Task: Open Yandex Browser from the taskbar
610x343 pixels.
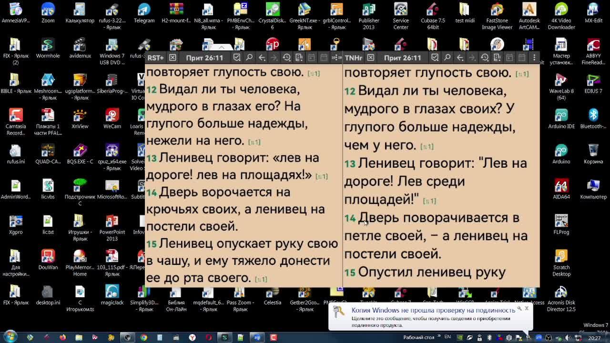Action: (192, 337)
